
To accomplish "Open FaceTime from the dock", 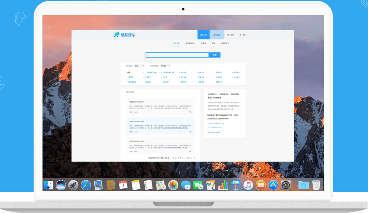I will pos(198,185).
